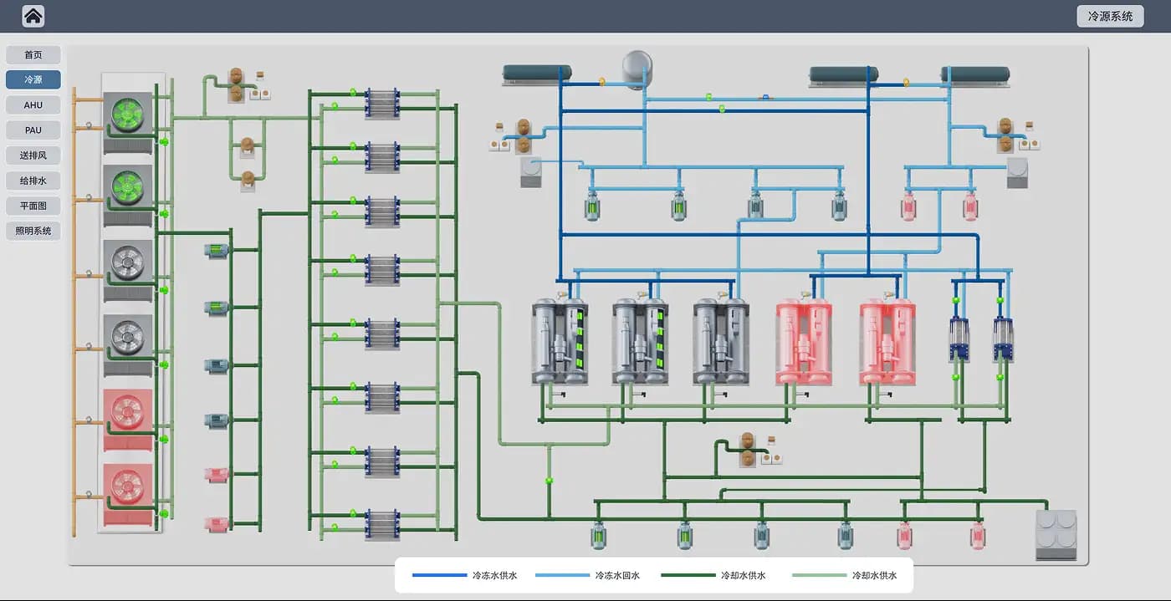Select the upper red cooling tower fan

tap(128, 410)
